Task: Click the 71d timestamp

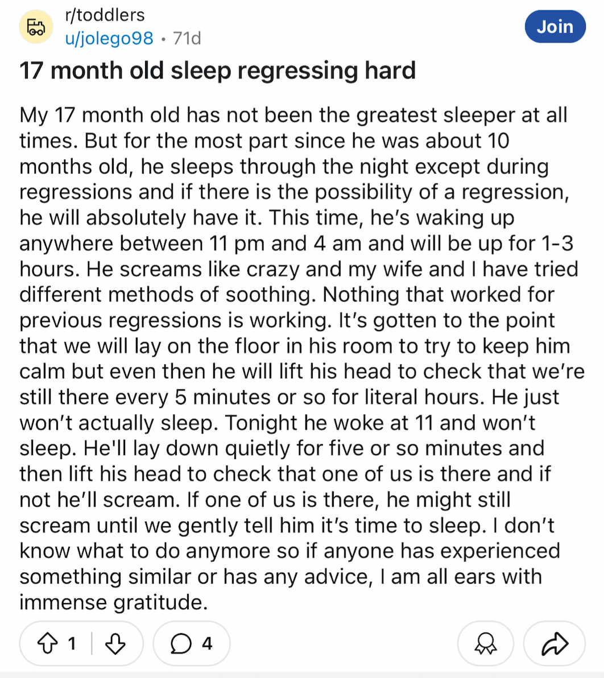Action: pyautogui.click(x=187, y=38)
